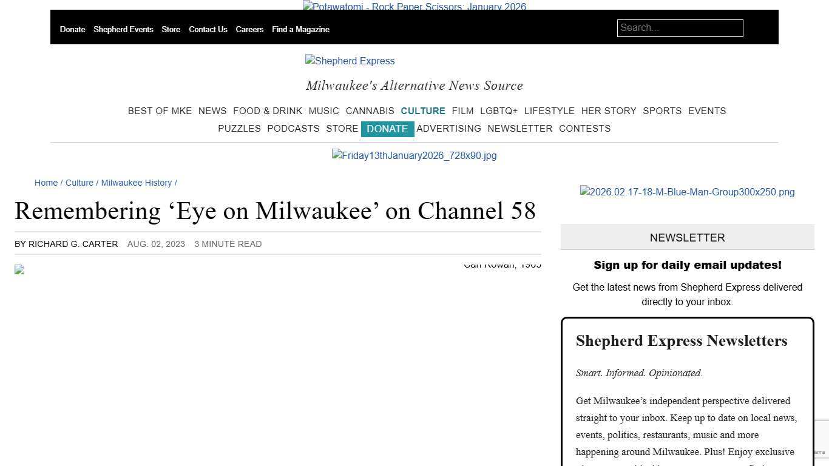The height and width of the screenshot is (466, 829).
Task: Switch to the SPORTS section
Action: click(x=662, y=111)
